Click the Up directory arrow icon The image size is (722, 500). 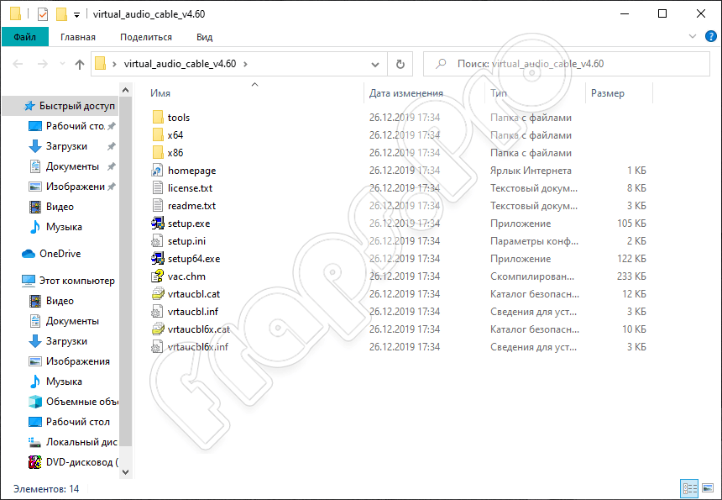80,64
